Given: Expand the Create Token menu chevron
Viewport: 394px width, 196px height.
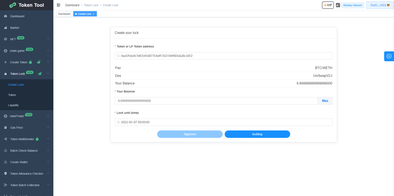Looking at the screenshot, I should [x=48, y=62].
